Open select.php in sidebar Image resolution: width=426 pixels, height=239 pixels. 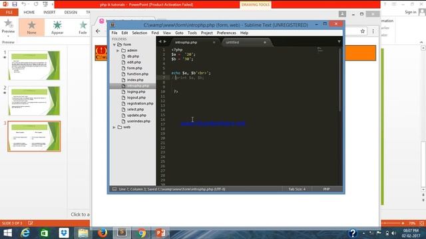[x=135, y=110]
